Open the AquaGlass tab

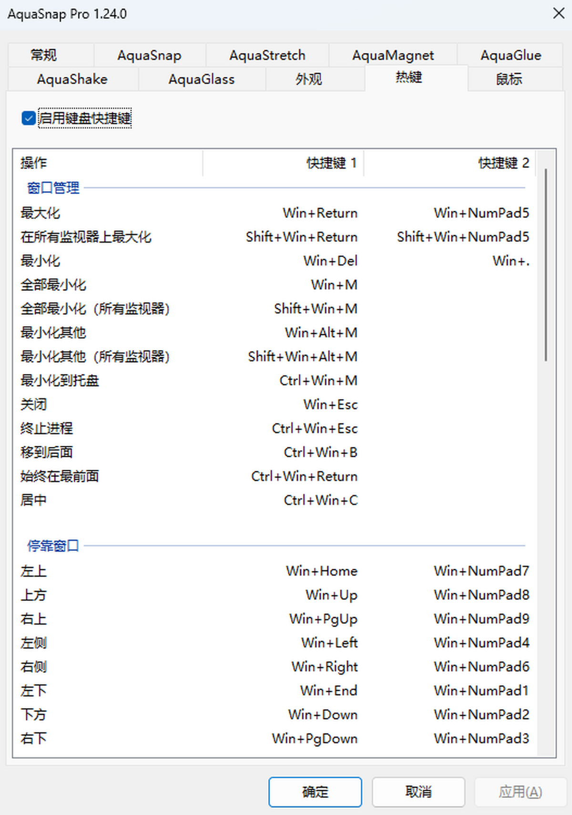[x=202, y=79]
